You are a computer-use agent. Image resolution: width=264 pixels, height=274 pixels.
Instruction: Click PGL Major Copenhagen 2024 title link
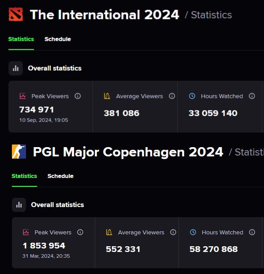tap(128, 152)
